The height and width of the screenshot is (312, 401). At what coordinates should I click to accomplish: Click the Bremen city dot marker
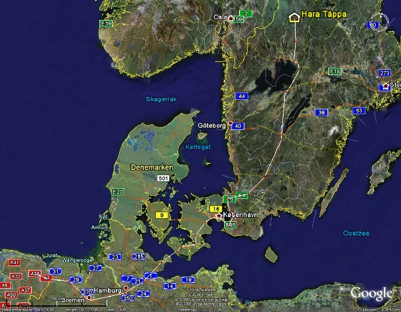[x=89, y=298]
